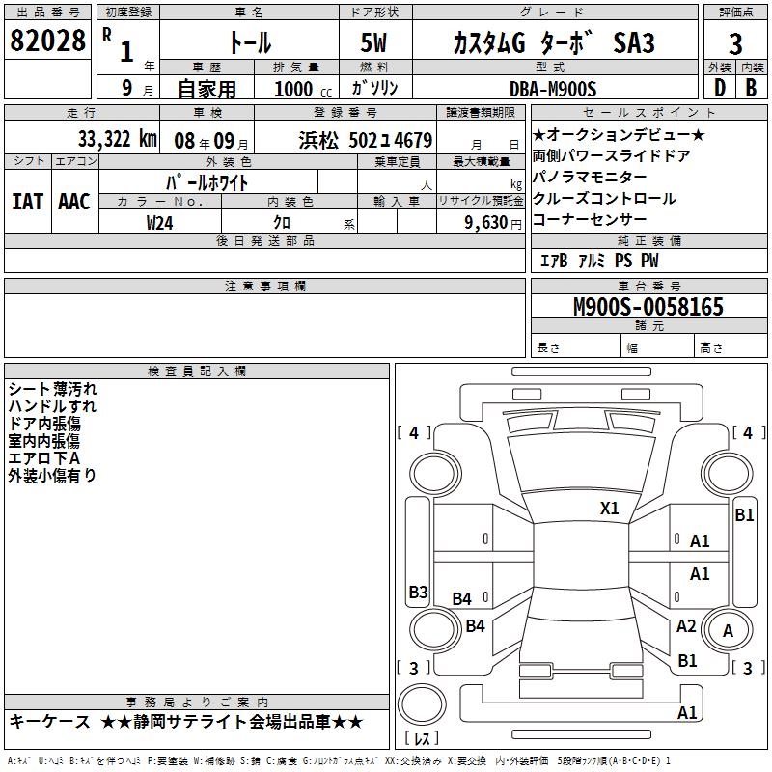Click the A2 mark near the rear wheel
The image size is (772, 772).
coord(686,625)
